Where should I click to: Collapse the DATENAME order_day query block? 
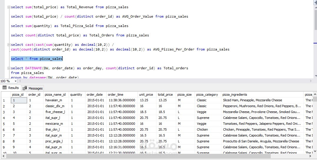(x=9, y=68)
